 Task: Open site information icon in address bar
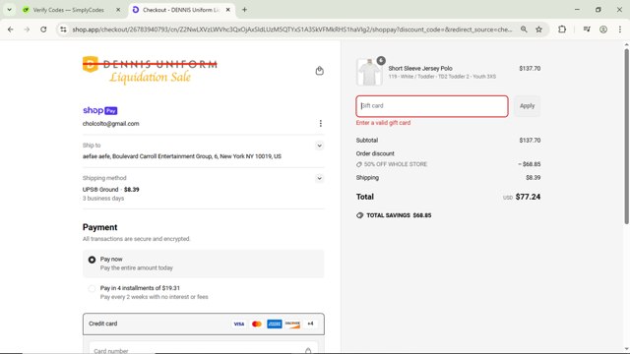(x=63, y=29)
